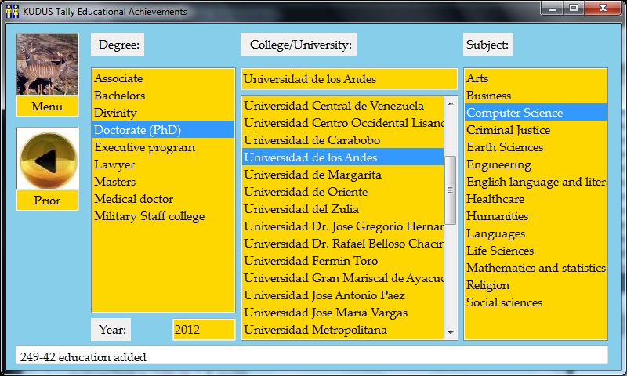Select Social sciences subject
This screenshot has width=627, height=376.
pyautogui.click(x=504, y=302)
